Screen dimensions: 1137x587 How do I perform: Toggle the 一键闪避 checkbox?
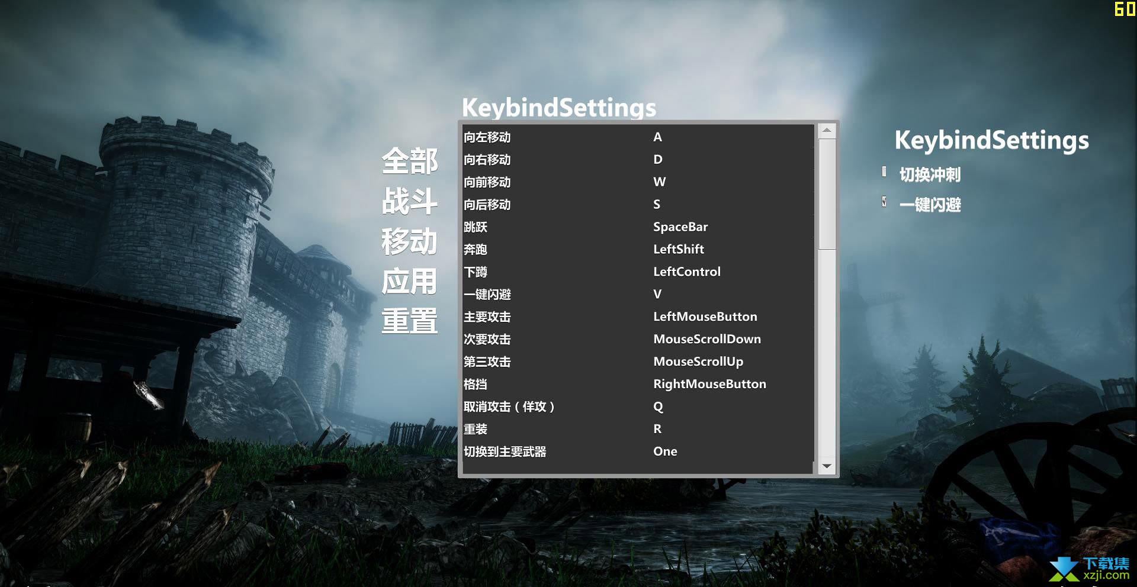coord(884,202)
